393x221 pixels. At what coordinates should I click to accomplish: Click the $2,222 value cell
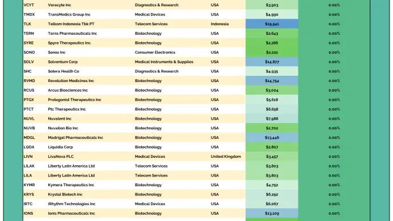272,52
